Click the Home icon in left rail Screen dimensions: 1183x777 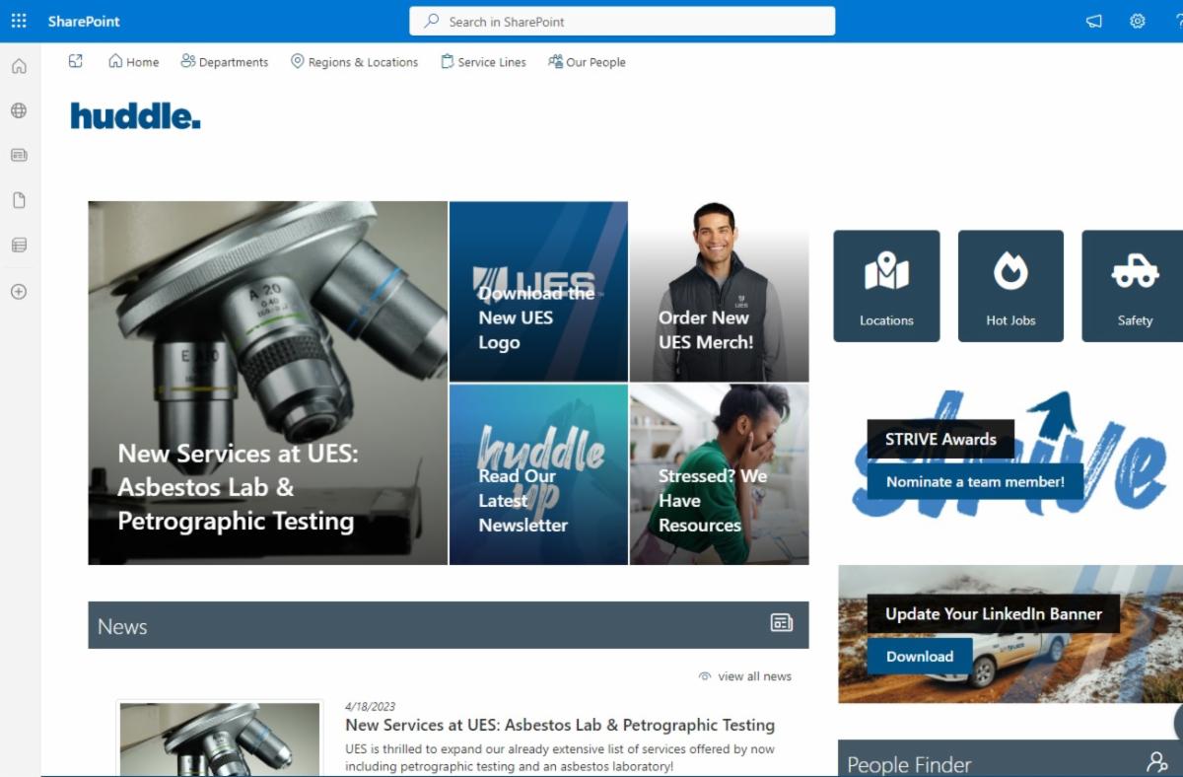(19, 66)
